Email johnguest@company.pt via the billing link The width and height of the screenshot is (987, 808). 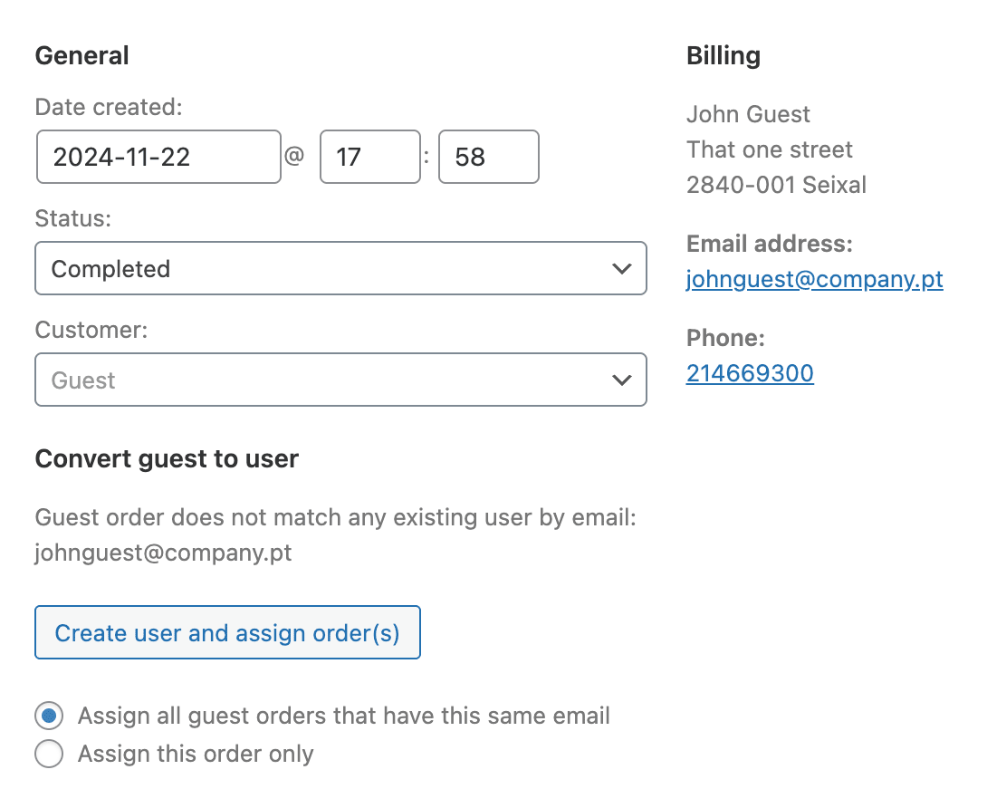click(x=813, y=279)
